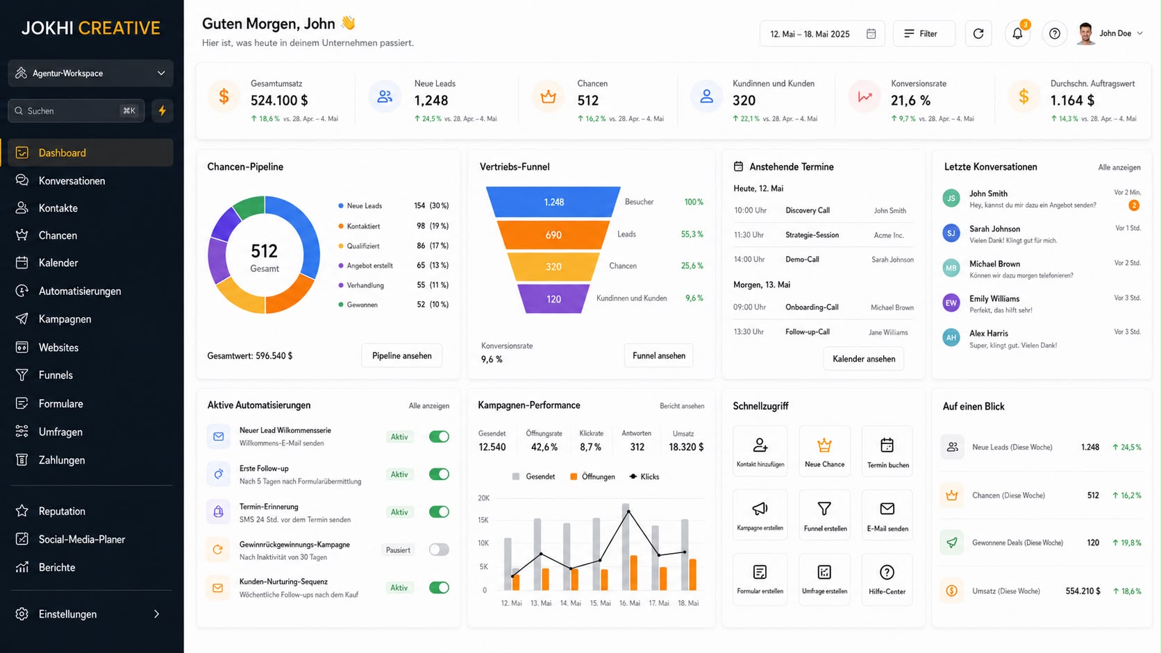Click E-Mail senden envelope tile
1161x653 pixels.
[x=887, y=515]
